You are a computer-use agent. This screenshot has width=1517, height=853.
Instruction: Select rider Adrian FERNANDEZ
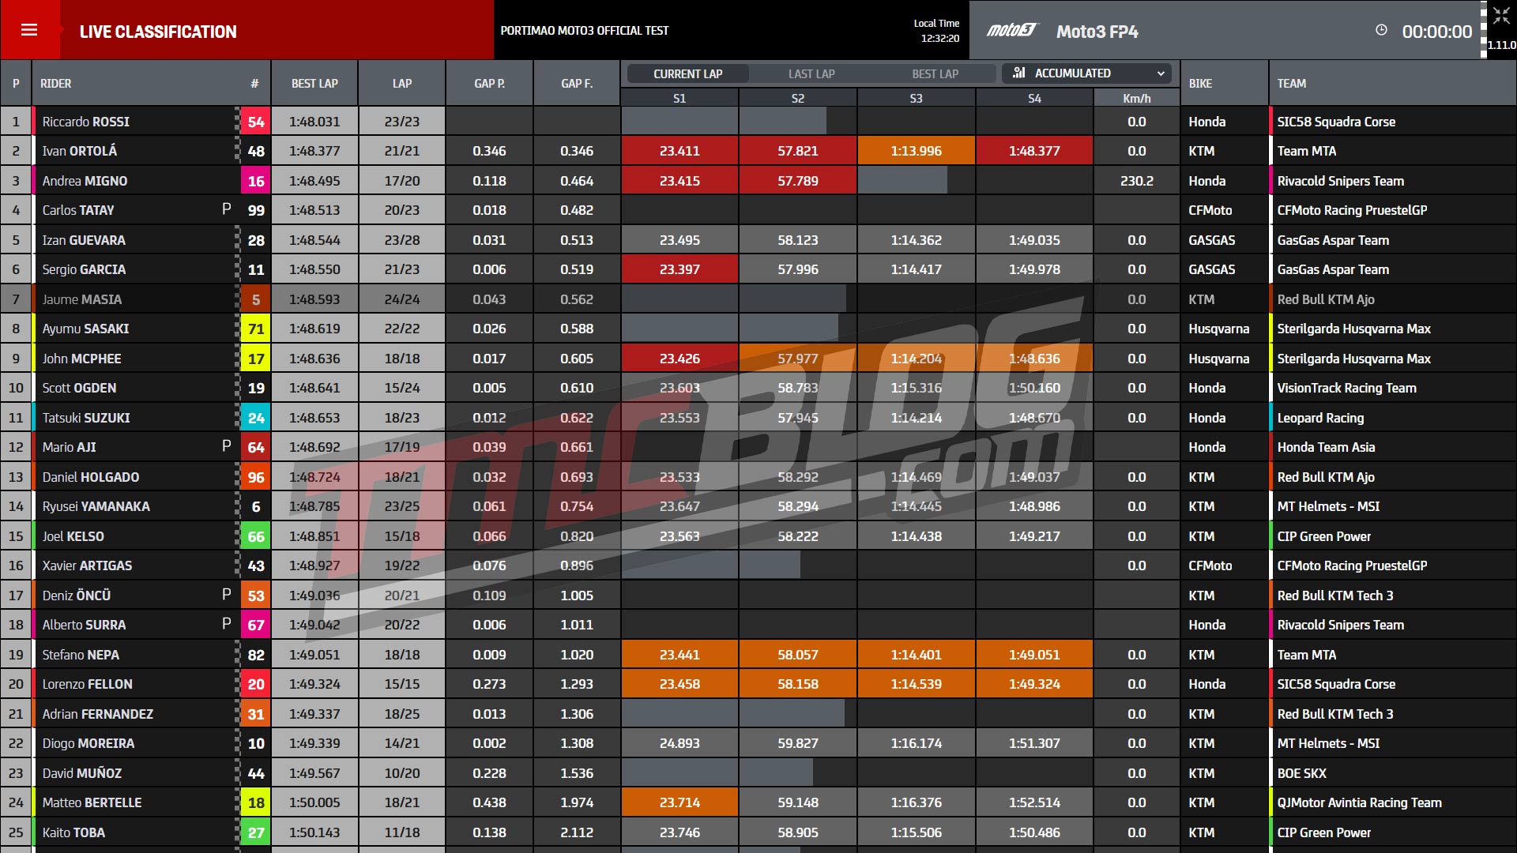point(98,714)
